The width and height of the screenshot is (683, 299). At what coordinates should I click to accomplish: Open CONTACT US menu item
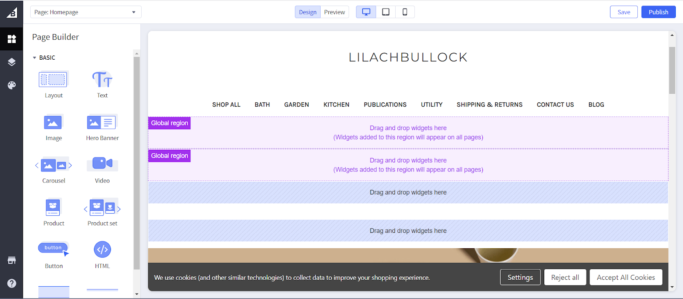[555, 105]
